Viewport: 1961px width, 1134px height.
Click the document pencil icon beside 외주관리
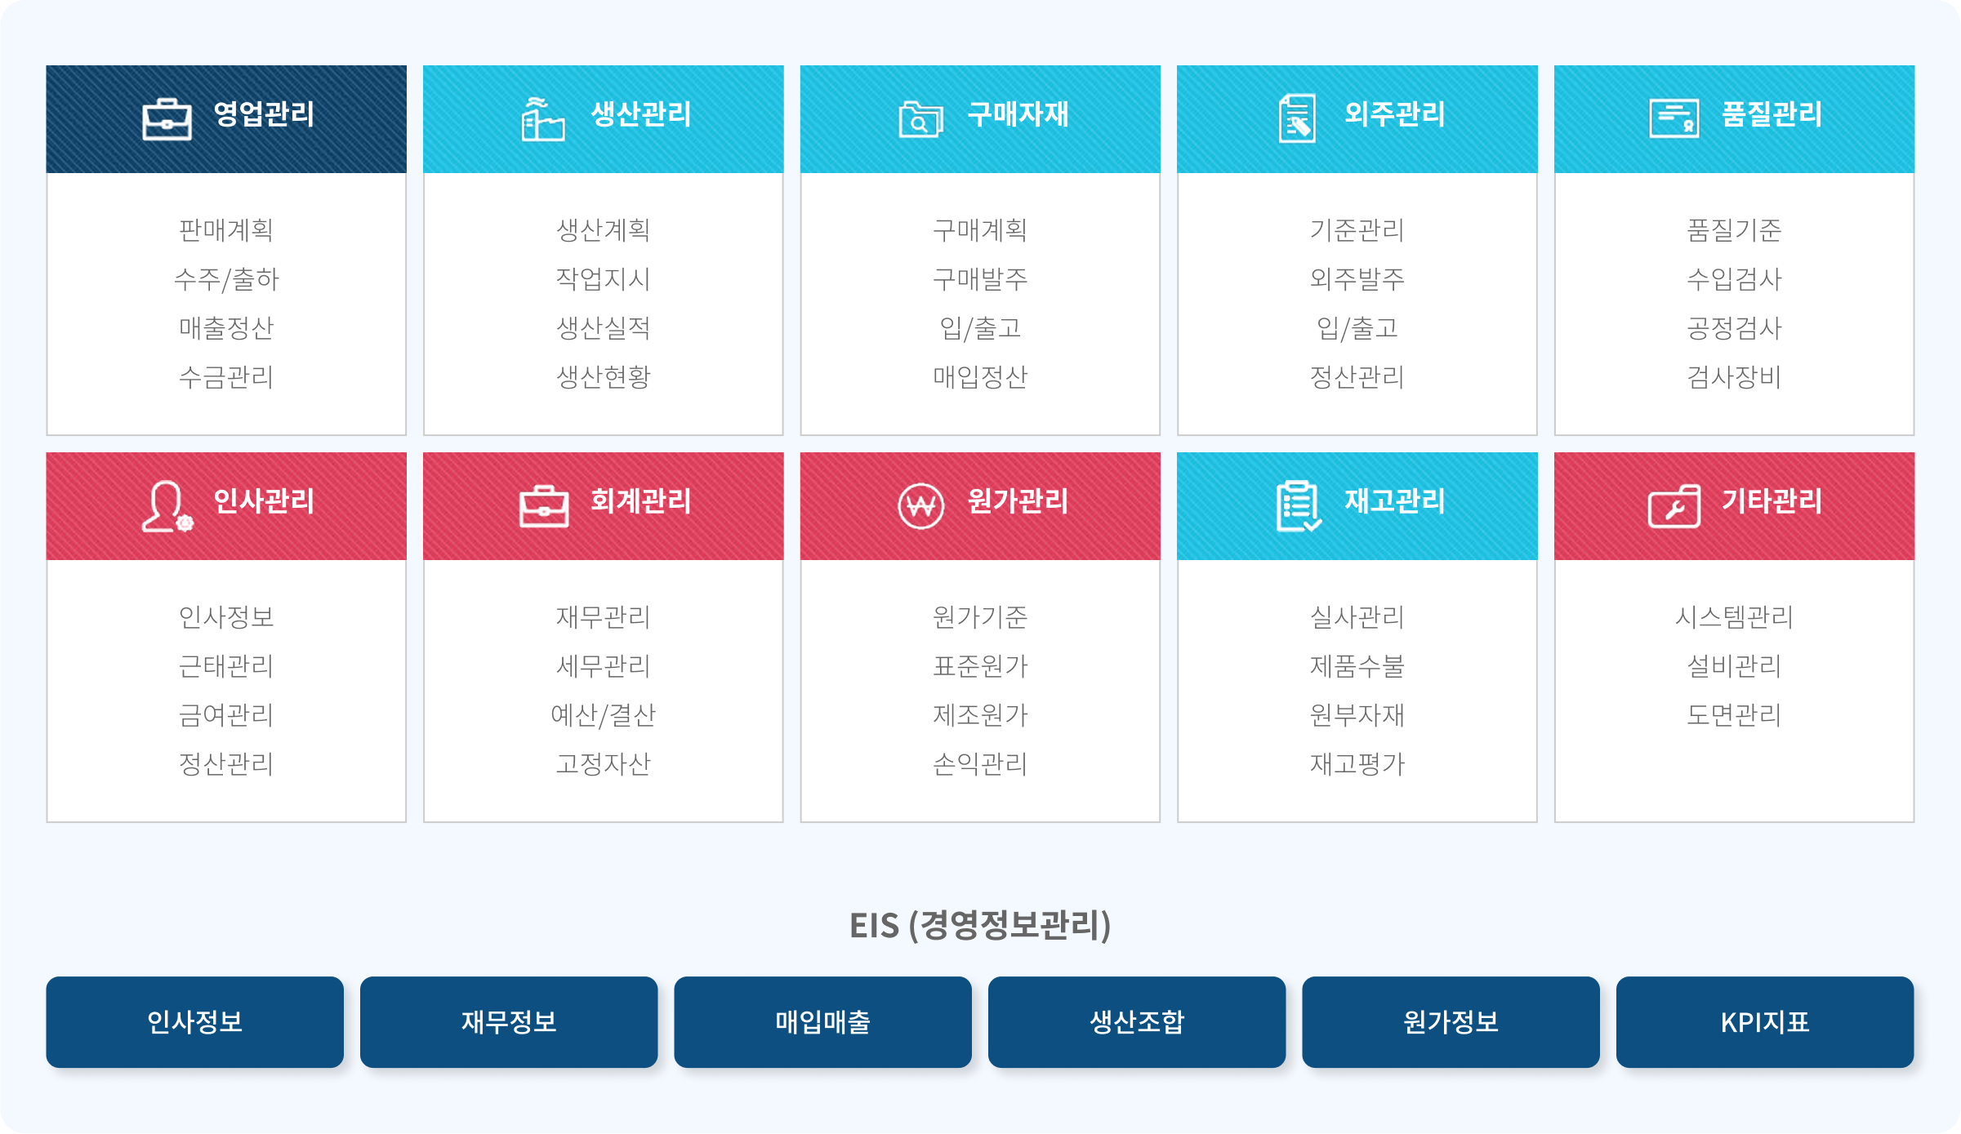pyautogui.click(x=1297, y=118)
